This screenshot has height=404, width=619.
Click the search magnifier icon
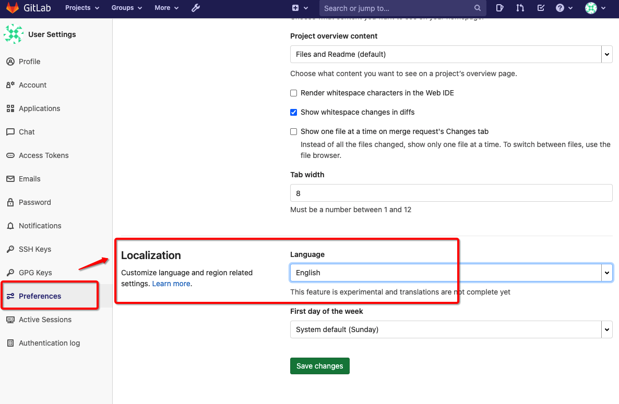point(477,8)
